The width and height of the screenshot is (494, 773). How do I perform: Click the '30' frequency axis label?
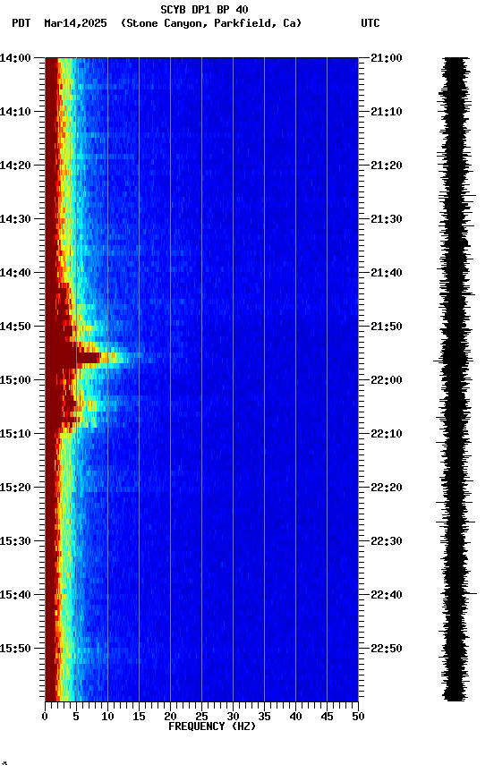[x=233, y=717]
